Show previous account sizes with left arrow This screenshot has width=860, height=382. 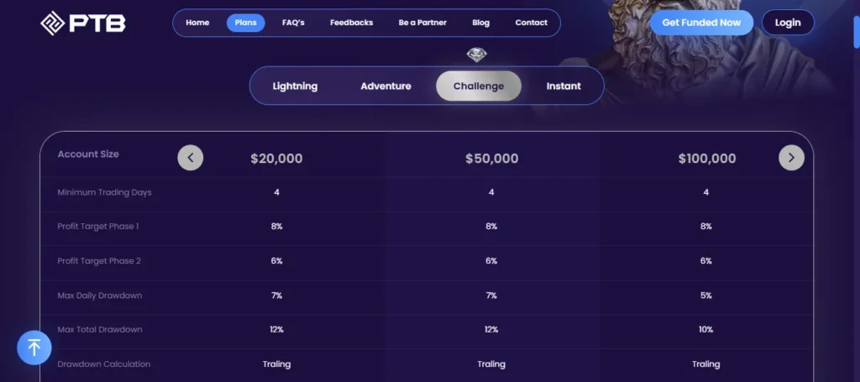(191, 157)
